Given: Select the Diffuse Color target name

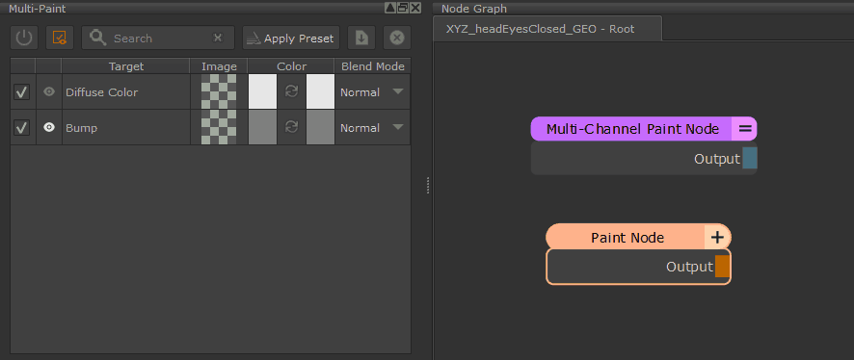Looking at the screenshot, I should pos(102,91).
